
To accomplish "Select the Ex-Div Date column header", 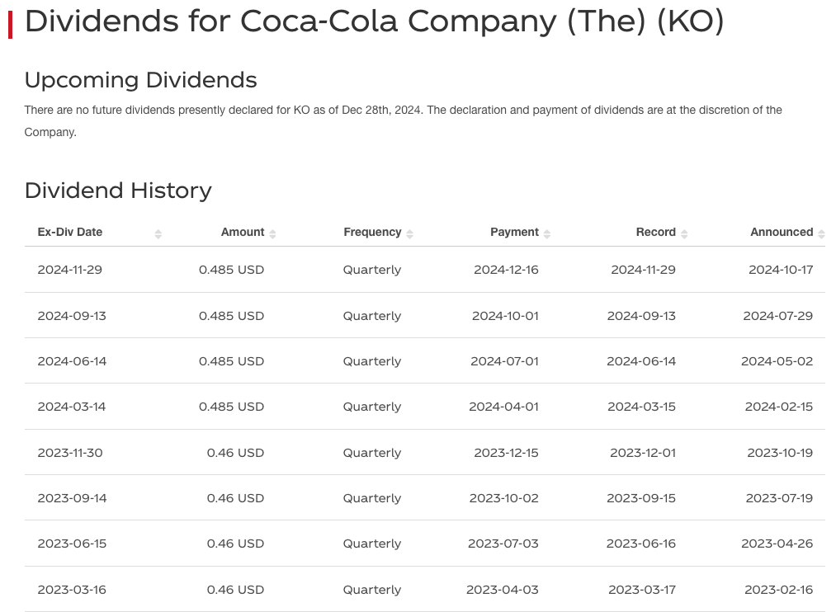I will (70, 233).
